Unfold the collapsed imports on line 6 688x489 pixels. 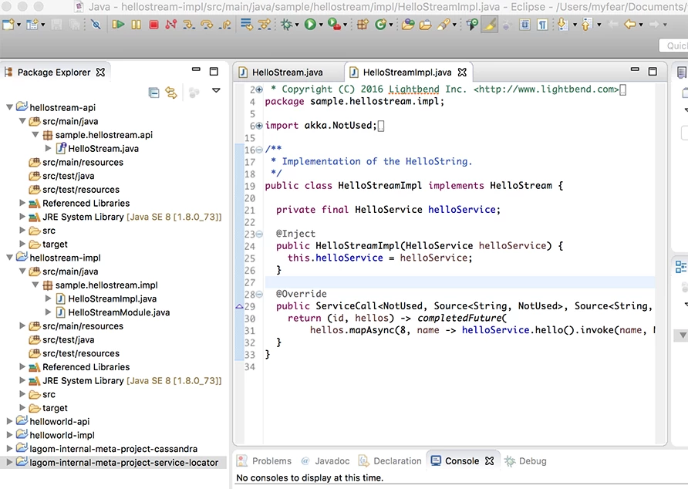259,126
